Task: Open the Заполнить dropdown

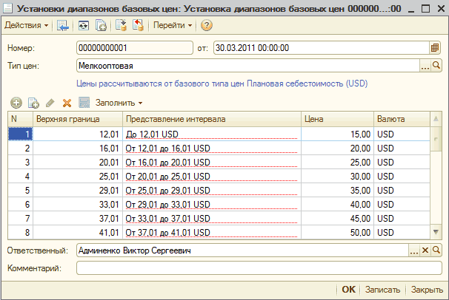Action: (119, 103)
